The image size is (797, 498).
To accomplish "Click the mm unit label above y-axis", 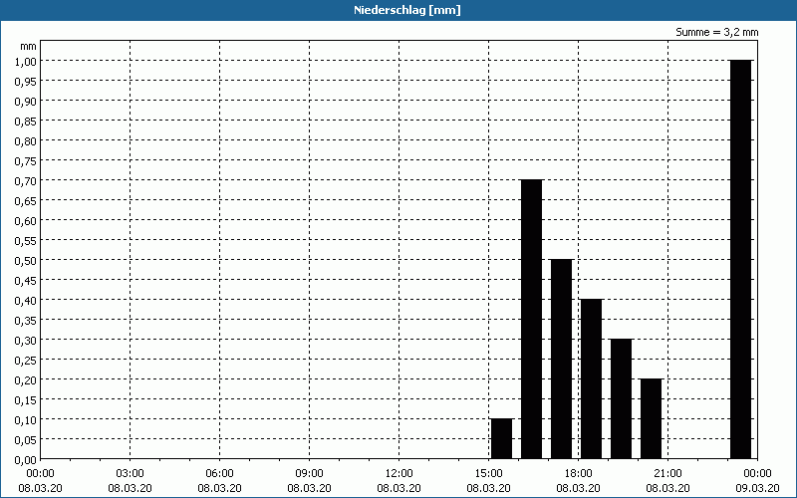I will coord(29,46).
